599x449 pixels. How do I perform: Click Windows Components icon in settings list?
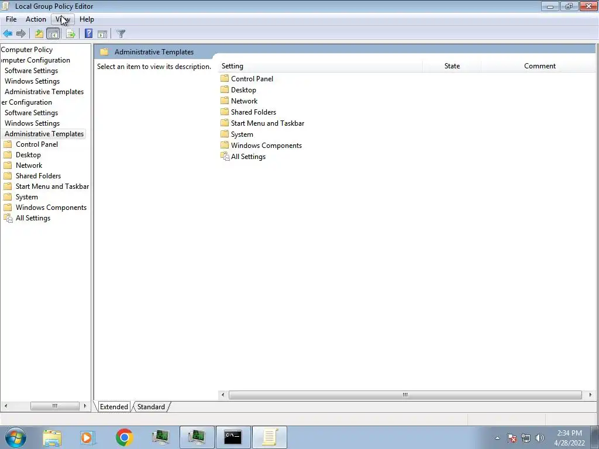click(225, 145)
